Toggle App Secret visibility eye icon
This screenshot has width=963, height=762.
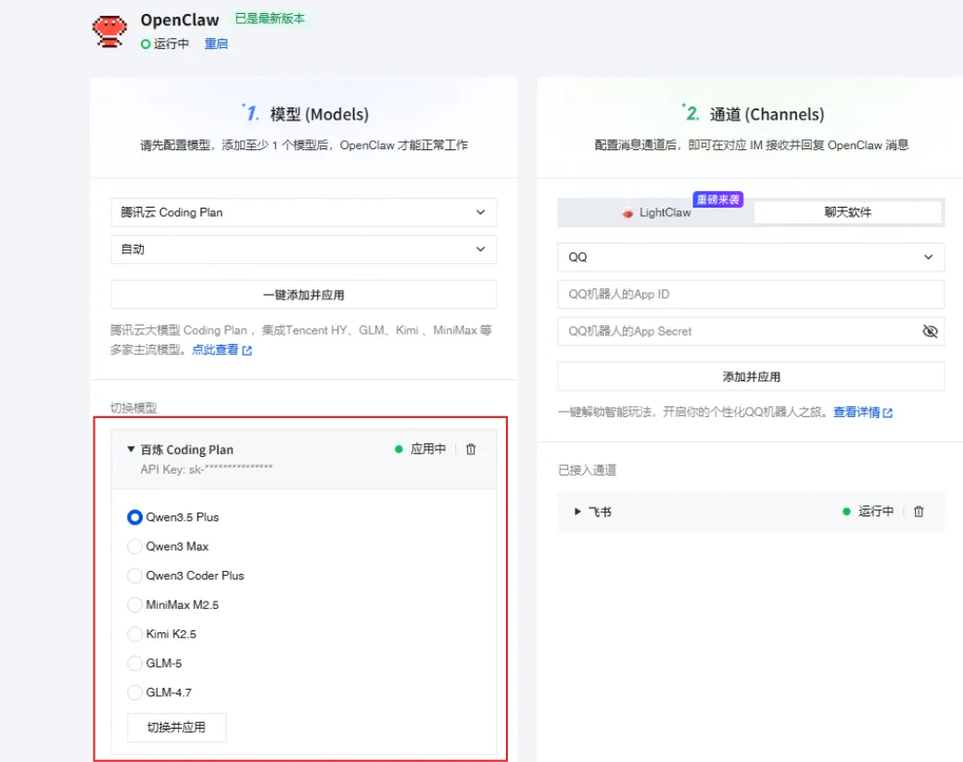[930, 332]
